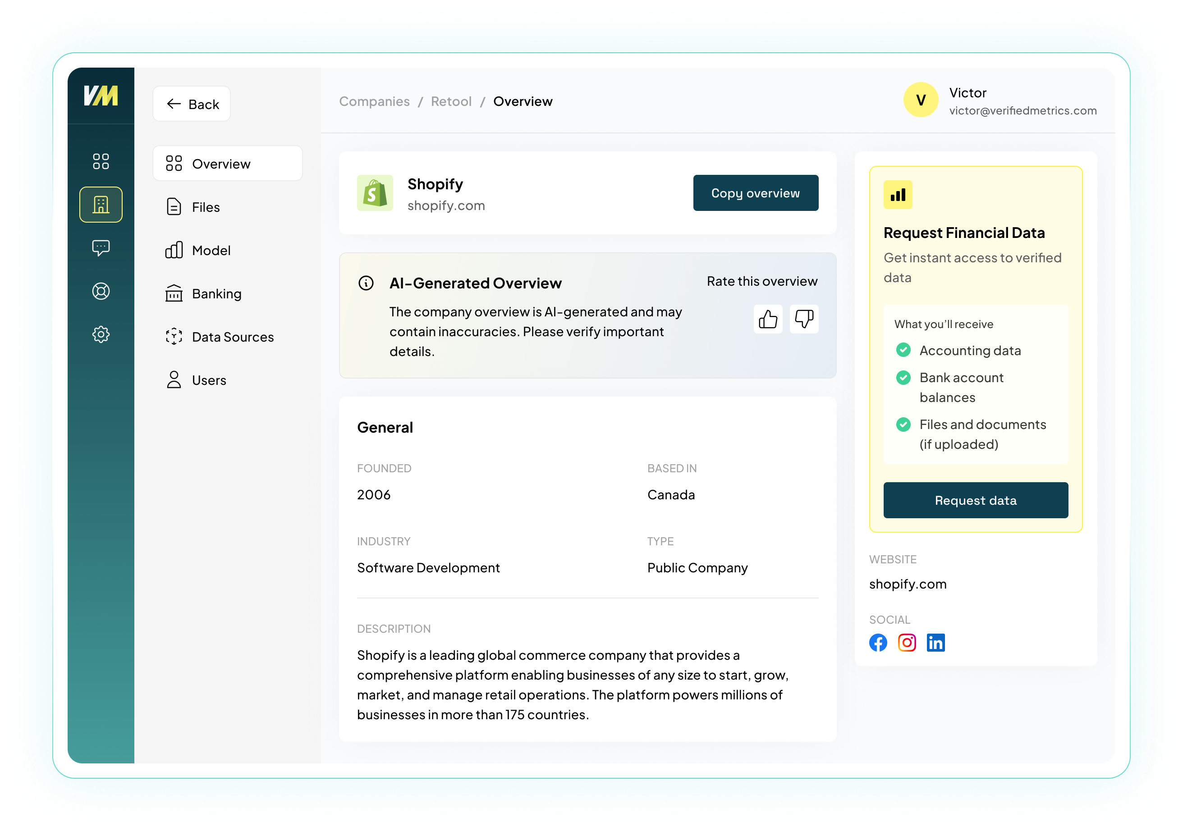
Task: Open the support lifebuoy sidebar icon
Action: tap(101, 292)
